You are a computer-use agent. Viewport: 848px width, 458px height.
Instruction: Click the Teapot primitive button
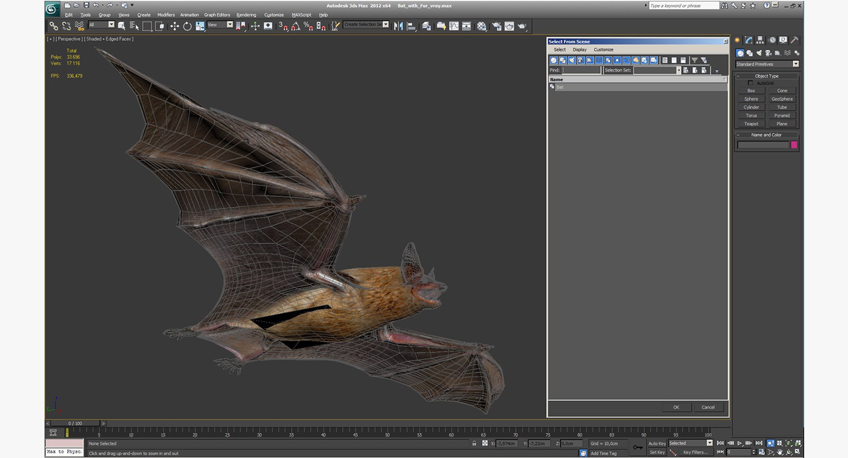[751, 124]
